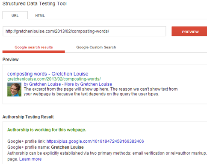Click the green gretchenlouise.com result URL text
Viewport: 207px width, 164px height.
[54, 79]
